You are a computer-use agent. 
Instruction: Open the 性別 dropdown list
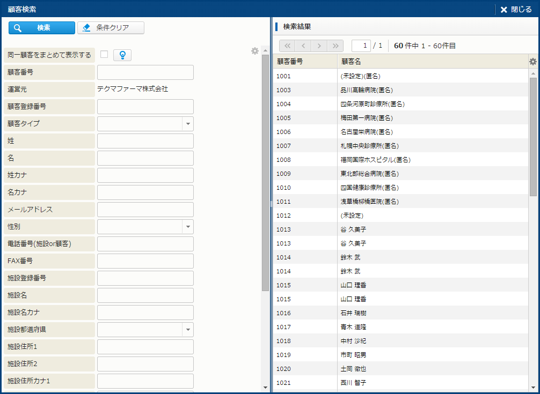pyautogui.click(x=188, y=227)
